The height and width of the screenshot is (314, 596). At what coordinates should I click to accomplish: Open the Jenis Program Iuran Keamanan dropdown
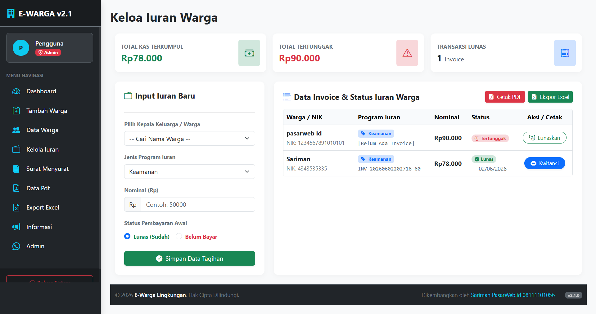190,171
